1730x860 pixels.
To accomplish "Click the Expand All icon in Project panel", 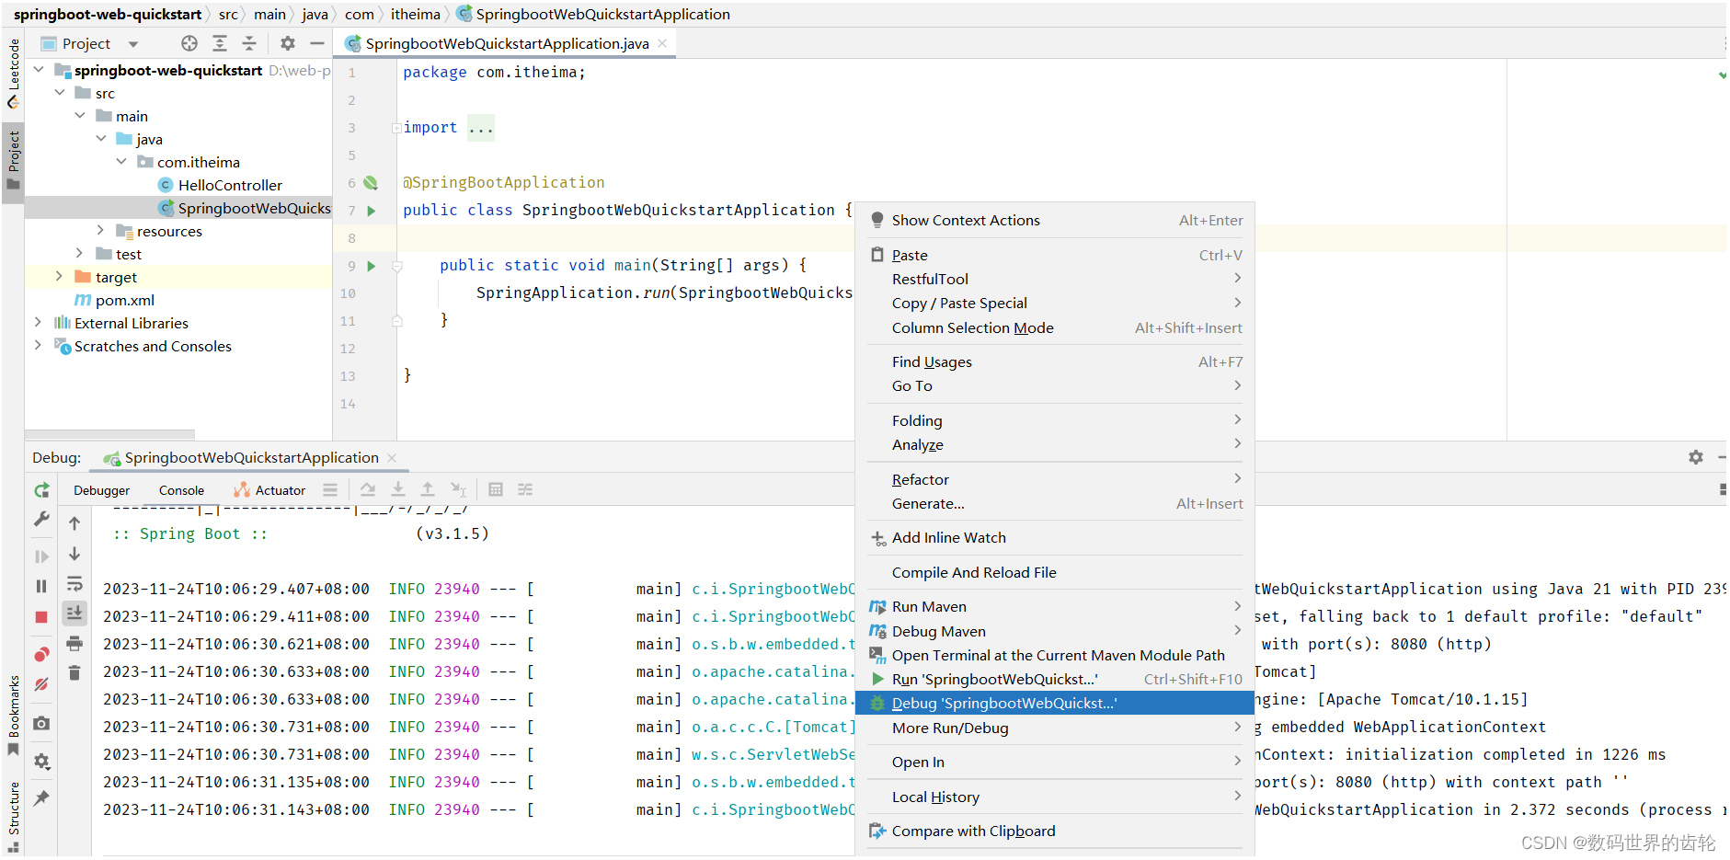I will [220, 43].
